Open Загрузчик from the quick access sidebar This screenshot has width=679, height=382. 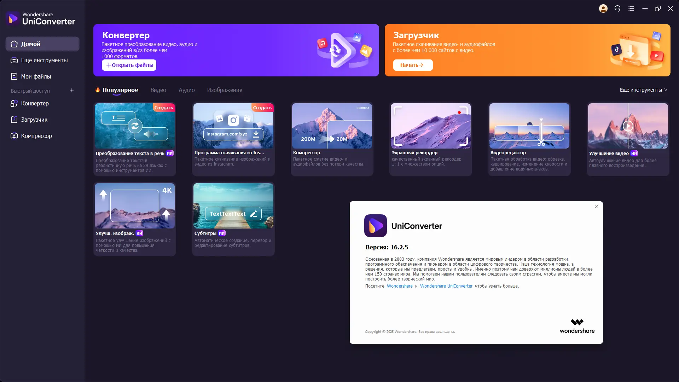[x=34, y=120]
